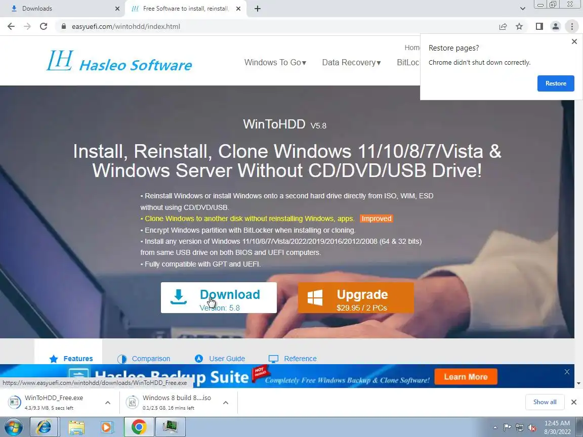Image resolution: width=583 pixels, height=437 pixels.
Task: Click the taskbar clock showing 12:45 AM
Action: pos(557,427)
